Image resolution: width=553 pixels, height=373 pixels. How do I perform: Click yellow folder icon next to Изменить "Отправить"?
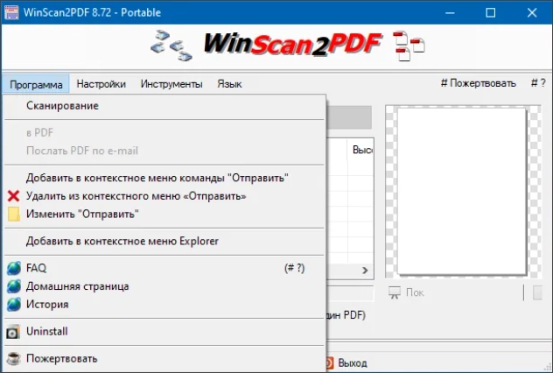[x=14, y=215]
